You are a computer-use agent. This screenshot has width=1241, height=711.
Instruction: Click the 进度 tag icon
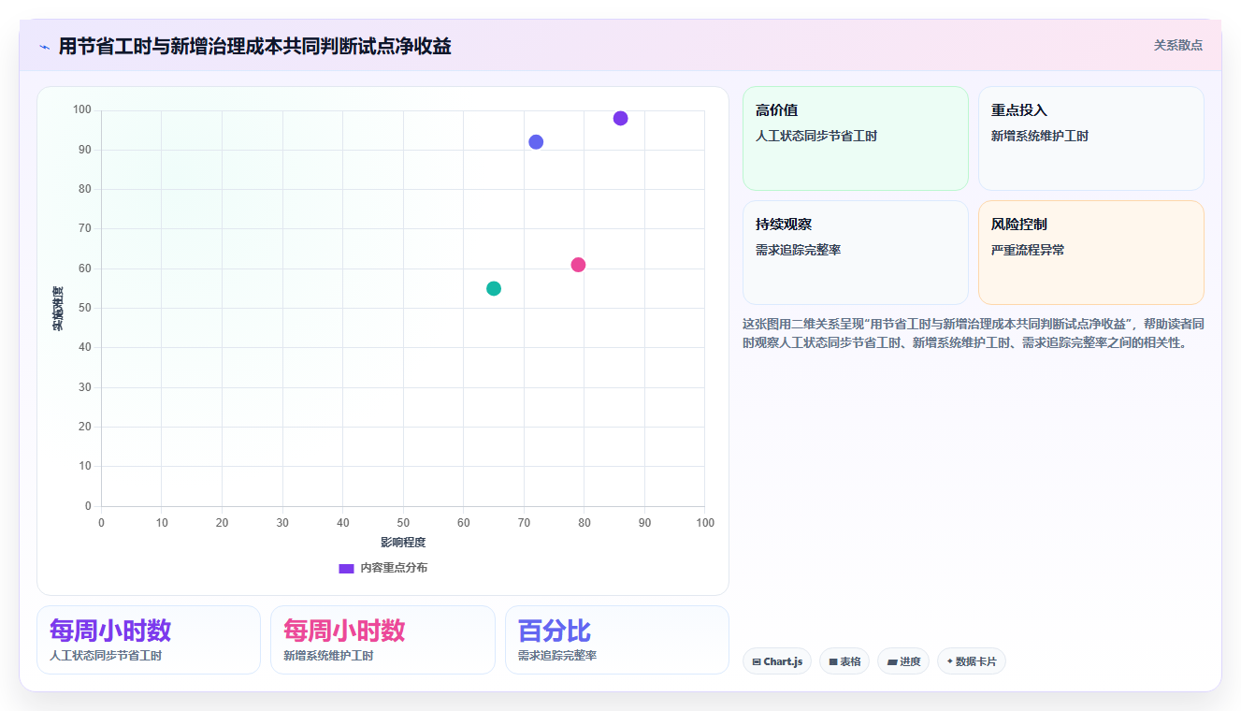click(892, 661)
